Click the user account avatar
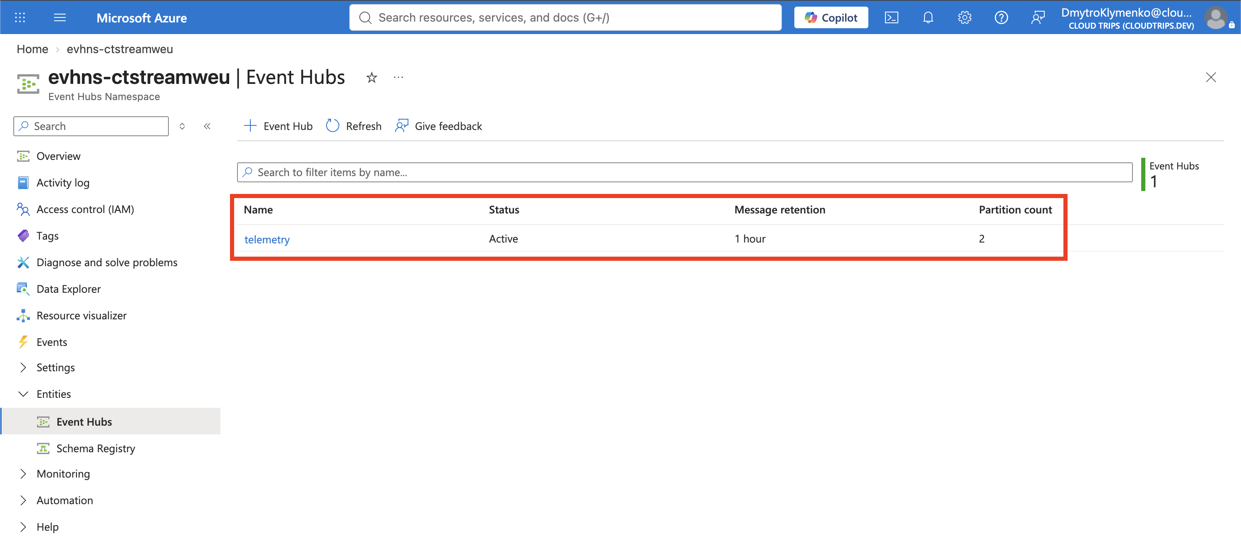 1216,18
